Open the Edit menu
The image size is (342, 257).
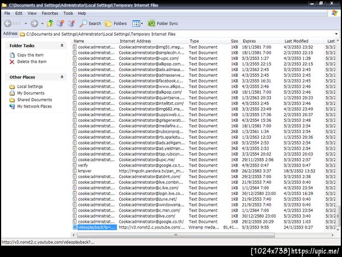point(19,13)
